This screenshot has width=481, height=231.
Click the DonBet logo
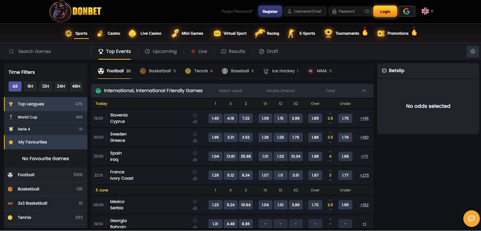[x=75, y=11]
